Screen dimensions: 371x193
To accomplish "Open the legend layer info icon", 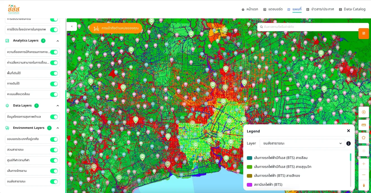I will pyautogui.click(x=348, y=143).
